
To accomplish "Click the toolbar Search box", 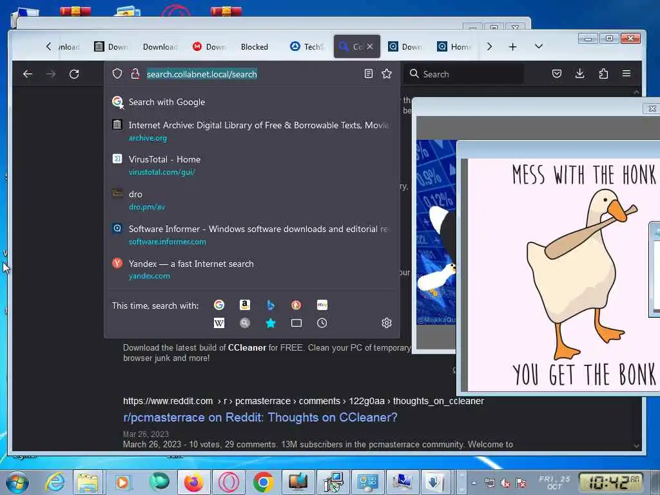I will click(463, 74).
